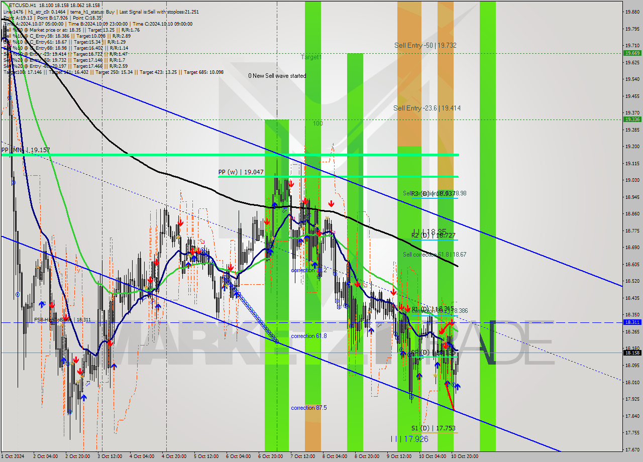Click the 'Target1' label
The image size is (643, 462).
click(311, 57)
